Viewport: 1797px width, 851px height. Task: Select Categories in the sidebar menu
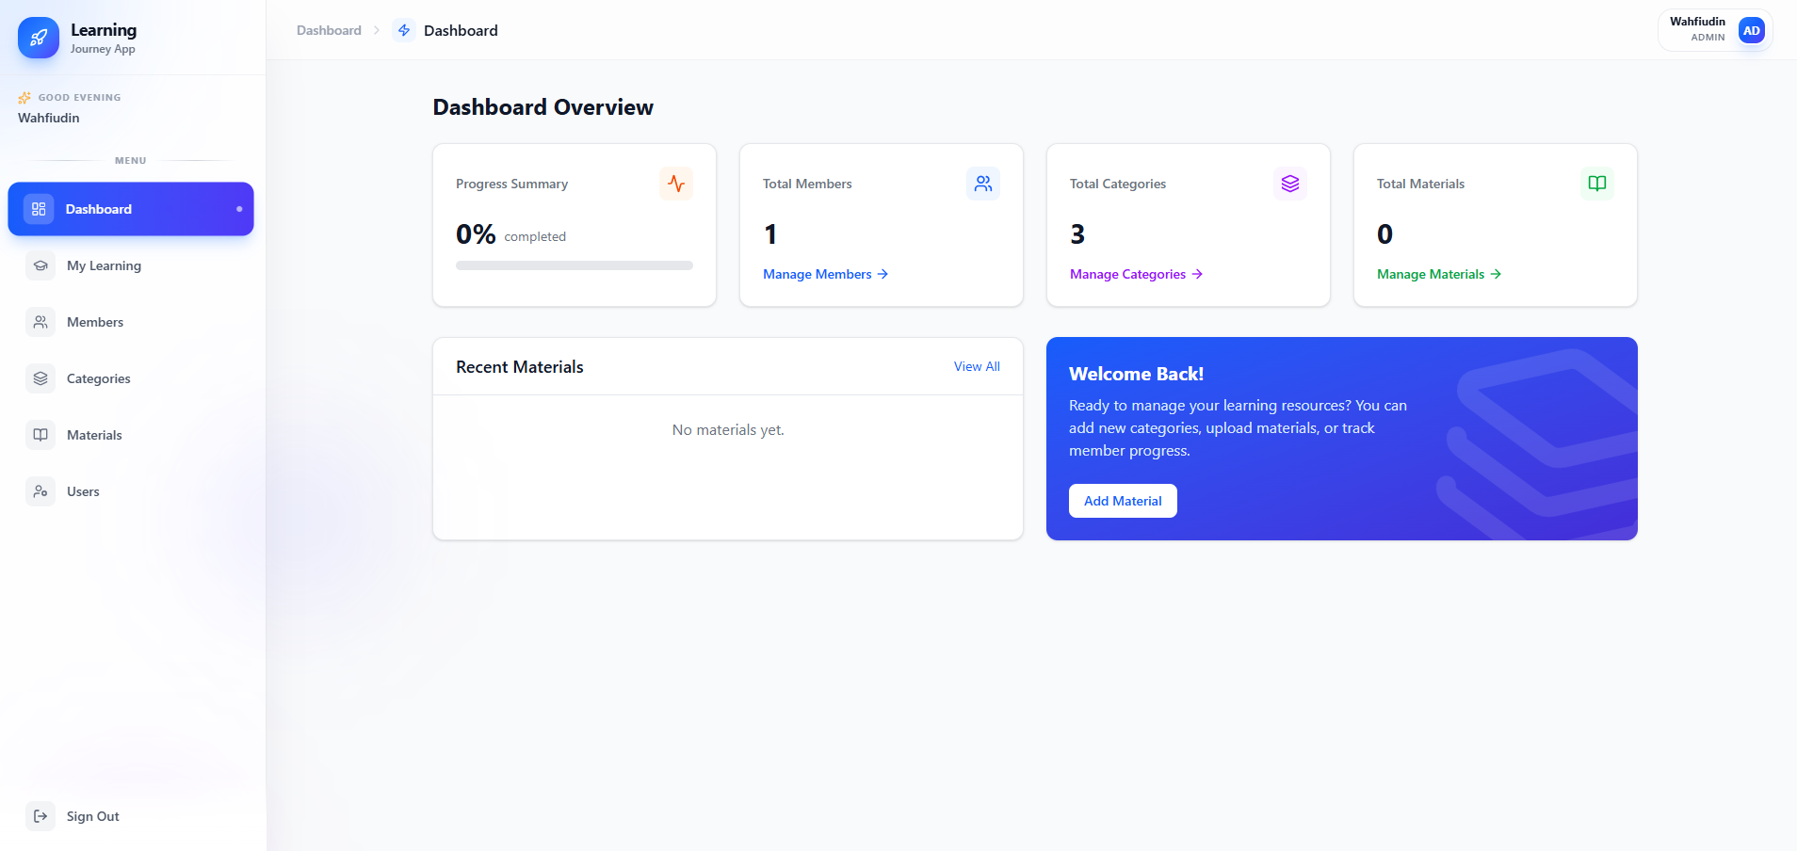tap(131, 378)
